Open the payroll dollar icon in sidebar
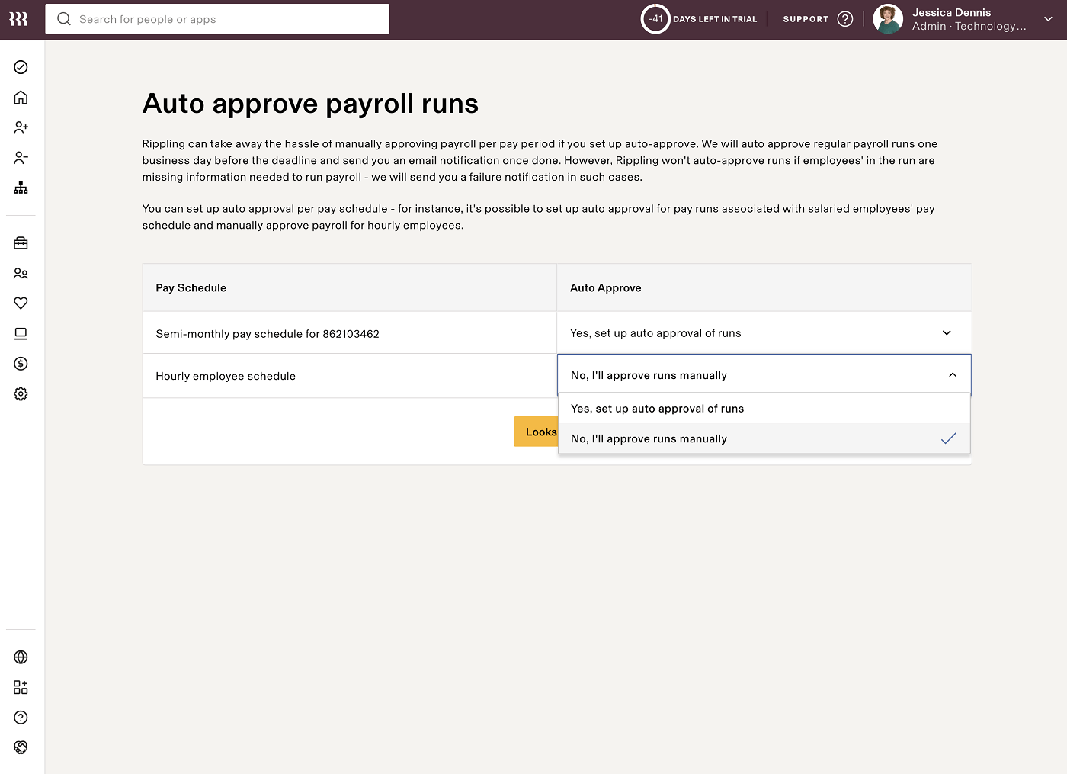 [21, 364]
